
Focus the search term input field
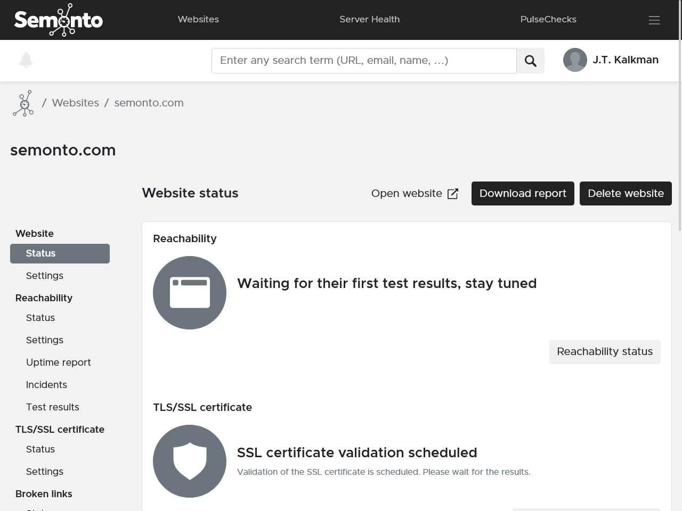(x=364, y=61)
